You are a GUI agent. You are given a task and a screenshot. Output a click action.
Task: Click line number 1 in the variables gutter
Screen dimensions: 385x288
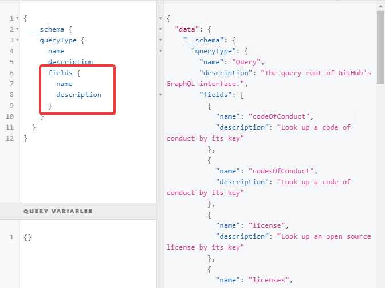pyautogui.click(x=11, y=238)
